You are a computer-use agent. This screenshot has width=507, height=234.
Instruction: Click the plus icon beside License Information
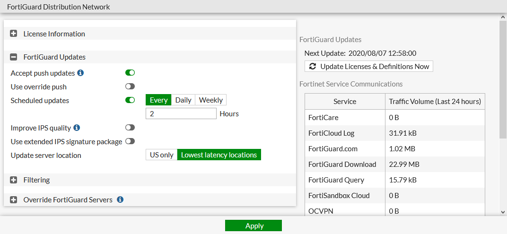pos(14,34)
